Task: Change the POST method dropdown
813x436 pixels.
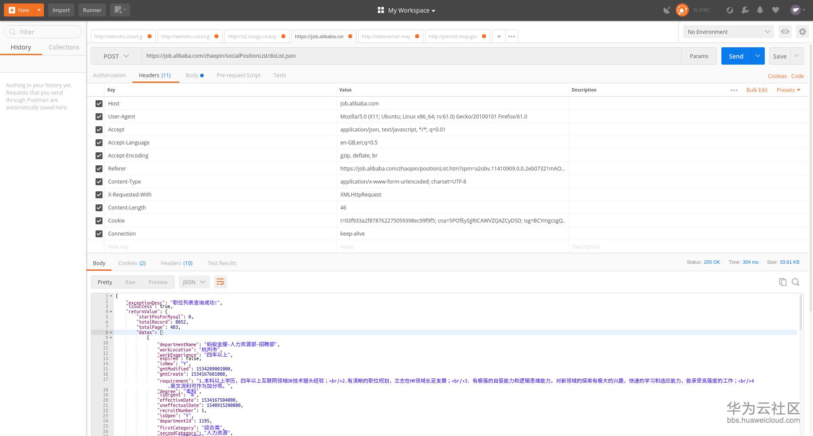Action: [x=116, y=56]
